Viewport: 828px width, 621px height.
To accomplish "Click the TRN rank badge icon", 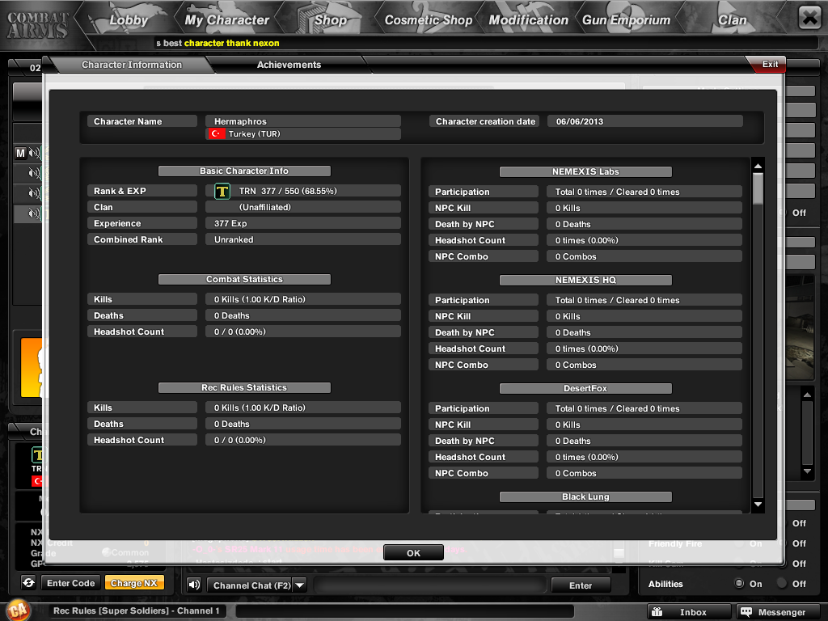I will pyautogui.click(x=222, y=191).
